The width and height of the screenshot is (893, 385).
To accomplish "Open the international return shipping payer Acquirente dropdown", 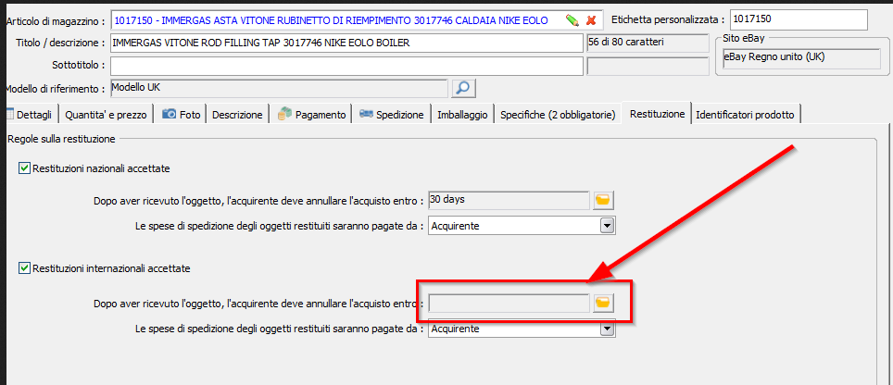I will point(608,329).
